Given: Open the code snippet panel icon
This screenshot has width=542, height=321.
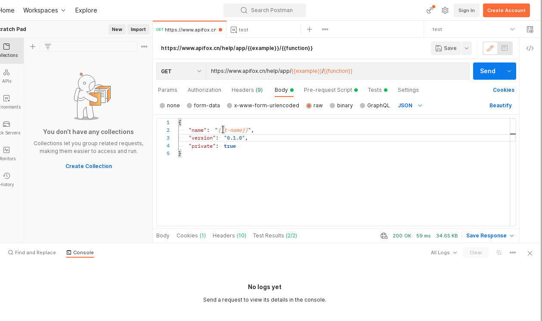Looking at the screenshot, I should point(530,48).
